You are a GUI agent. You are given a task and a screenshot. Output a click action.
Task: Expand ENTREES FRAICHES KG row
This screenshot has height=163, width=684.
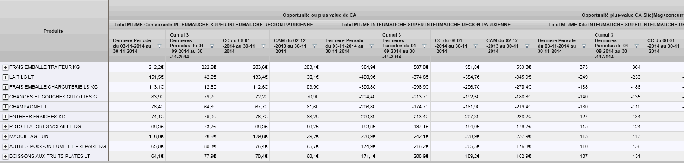6,117
